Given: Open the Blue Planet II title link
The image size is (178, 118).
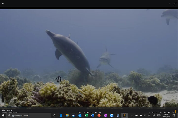Looking at the screenshot, I should 7,110.
